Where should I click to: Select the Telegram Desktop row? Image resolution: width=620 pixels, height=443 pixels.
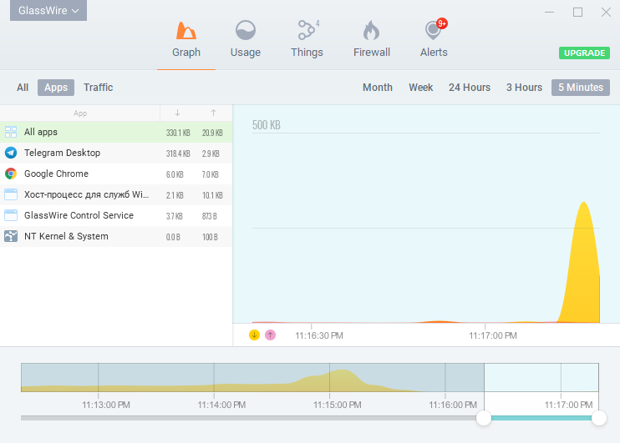tap(116, 153)
